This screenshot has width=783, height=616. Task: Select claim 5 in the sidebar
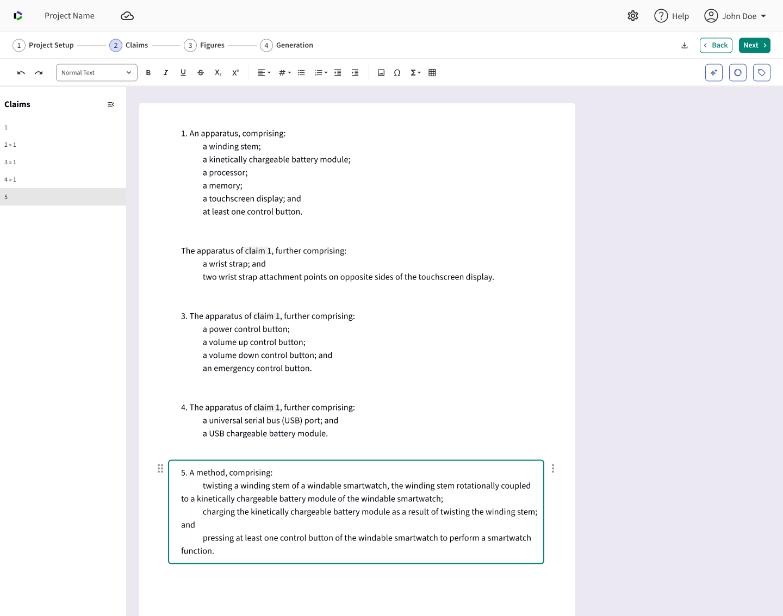[x=63, y=197]
